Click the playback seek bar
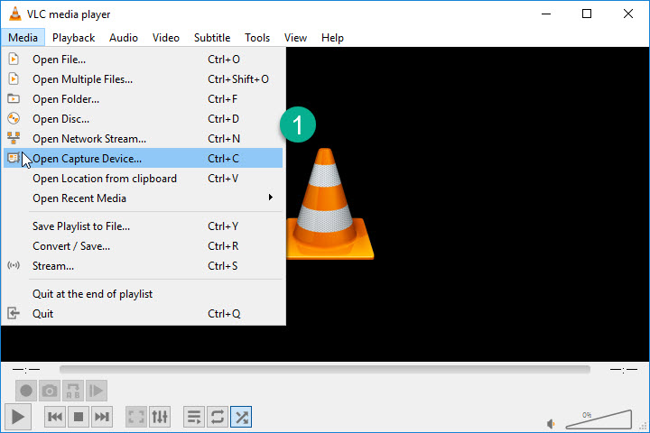650x433 pixels. 325,369
